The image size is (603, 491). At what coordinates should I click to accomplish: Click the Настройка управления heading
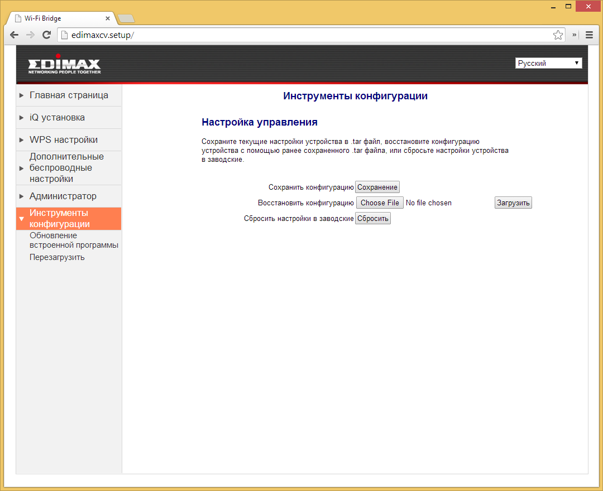pyautogui.click(x=260, y=122)
